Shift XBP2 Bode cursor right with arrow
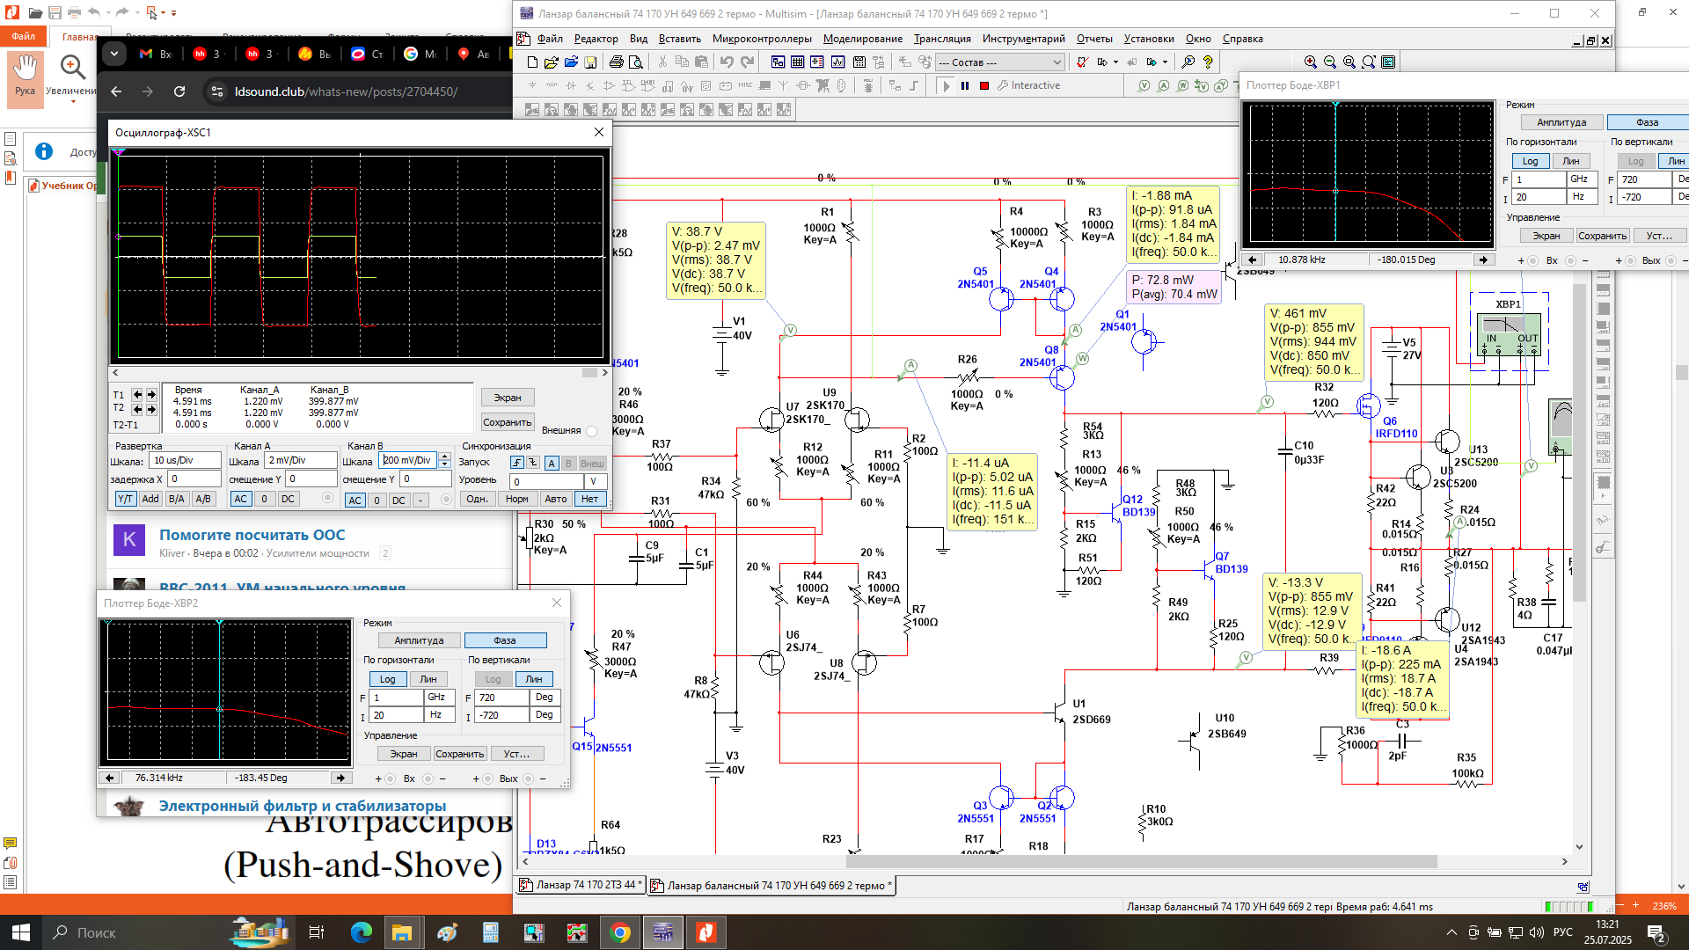 (x=340, y=778)
